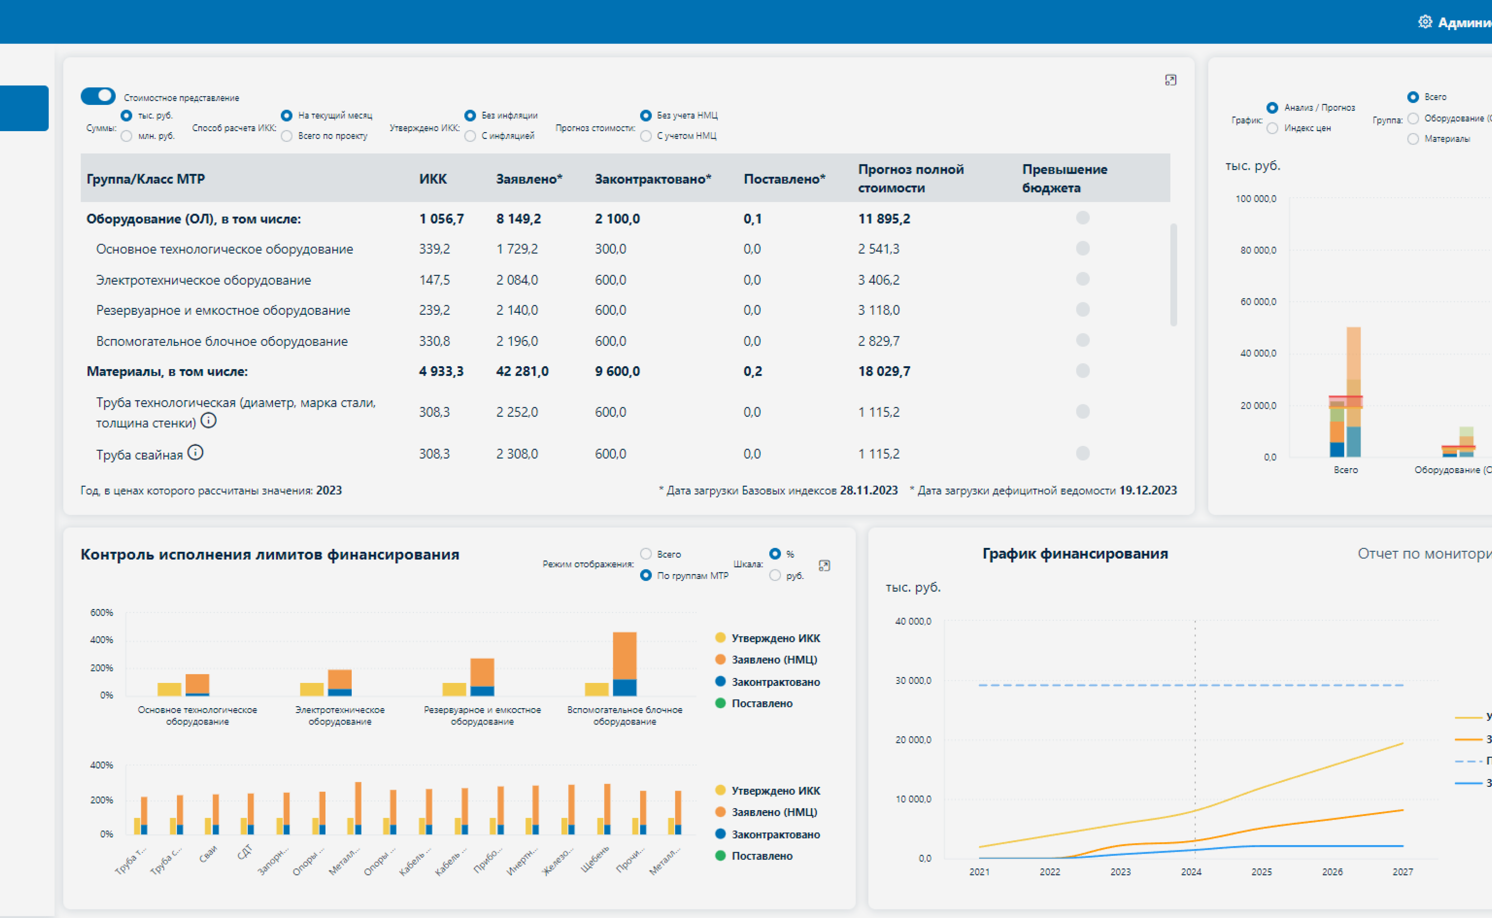
Task: Show info icon next to Труба свайная
Action: tap(195, 452)
